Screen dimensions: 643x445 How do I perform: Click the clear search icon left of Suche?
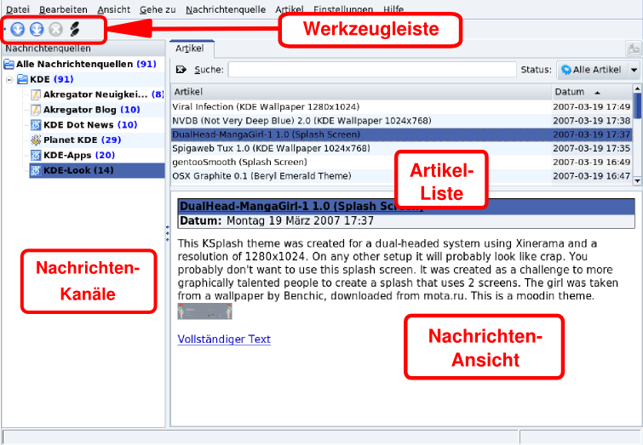181,70
